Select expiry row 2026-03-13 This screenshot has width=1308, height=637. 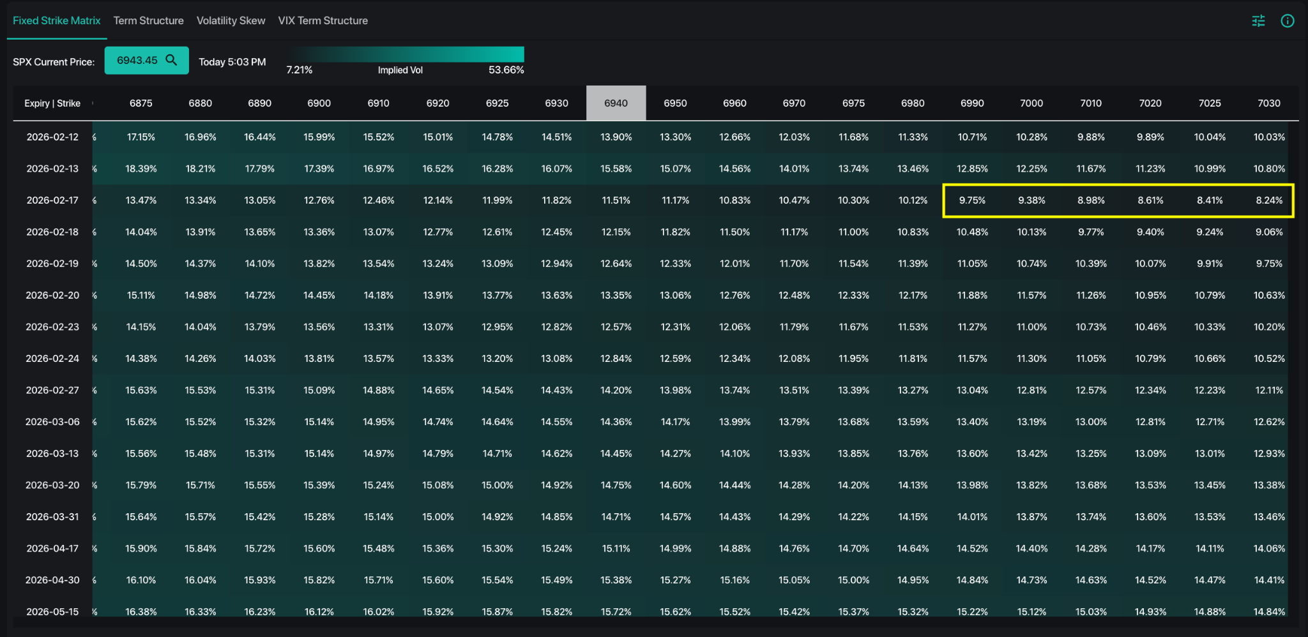pos(52,453)
